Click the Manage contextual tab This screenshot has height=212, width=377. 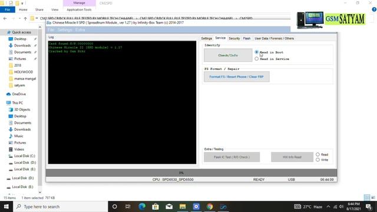coord(79,3)
